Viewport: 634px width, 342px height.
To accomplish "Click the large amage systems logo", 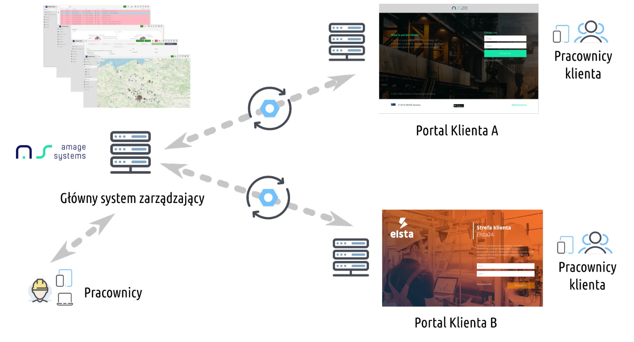I will click(51, 152).
